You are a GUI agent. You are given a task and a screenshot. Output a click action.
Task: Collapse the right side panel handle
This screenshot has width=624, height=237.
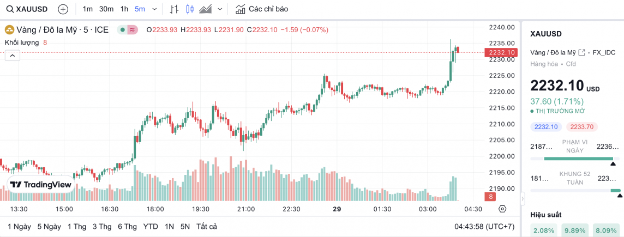pyautogui.click(x=522, y=199)
